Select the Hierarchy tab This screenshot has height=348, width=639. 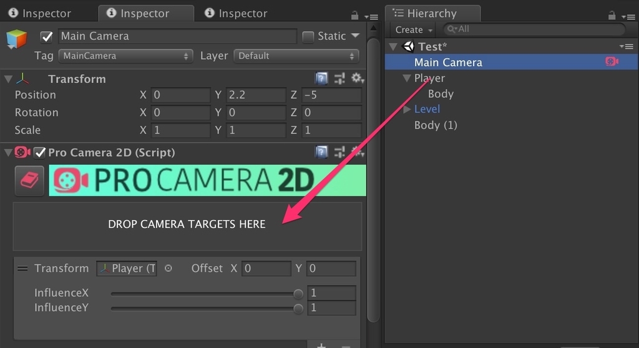(x=432, y=14)
